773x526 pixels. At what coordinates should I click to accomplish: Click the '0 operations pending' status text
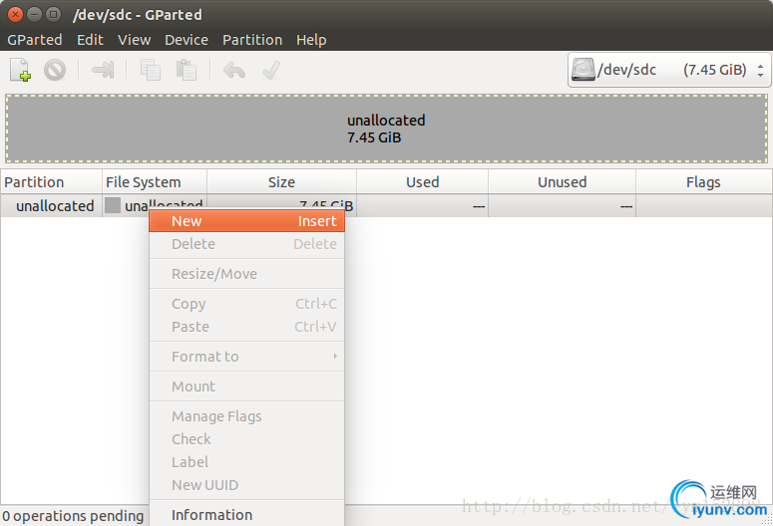73,516
